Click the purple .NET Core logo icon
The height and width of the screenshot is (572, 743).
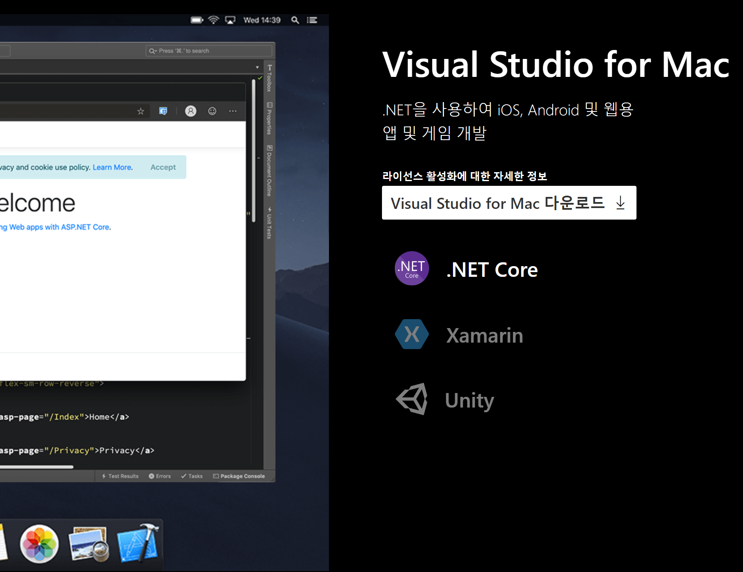coord(411,268)
